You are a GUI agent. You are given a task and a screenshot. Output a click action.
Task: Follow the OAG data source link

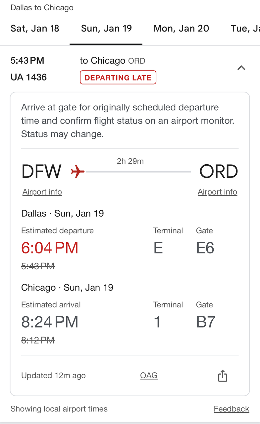click(x=149, y=376)
